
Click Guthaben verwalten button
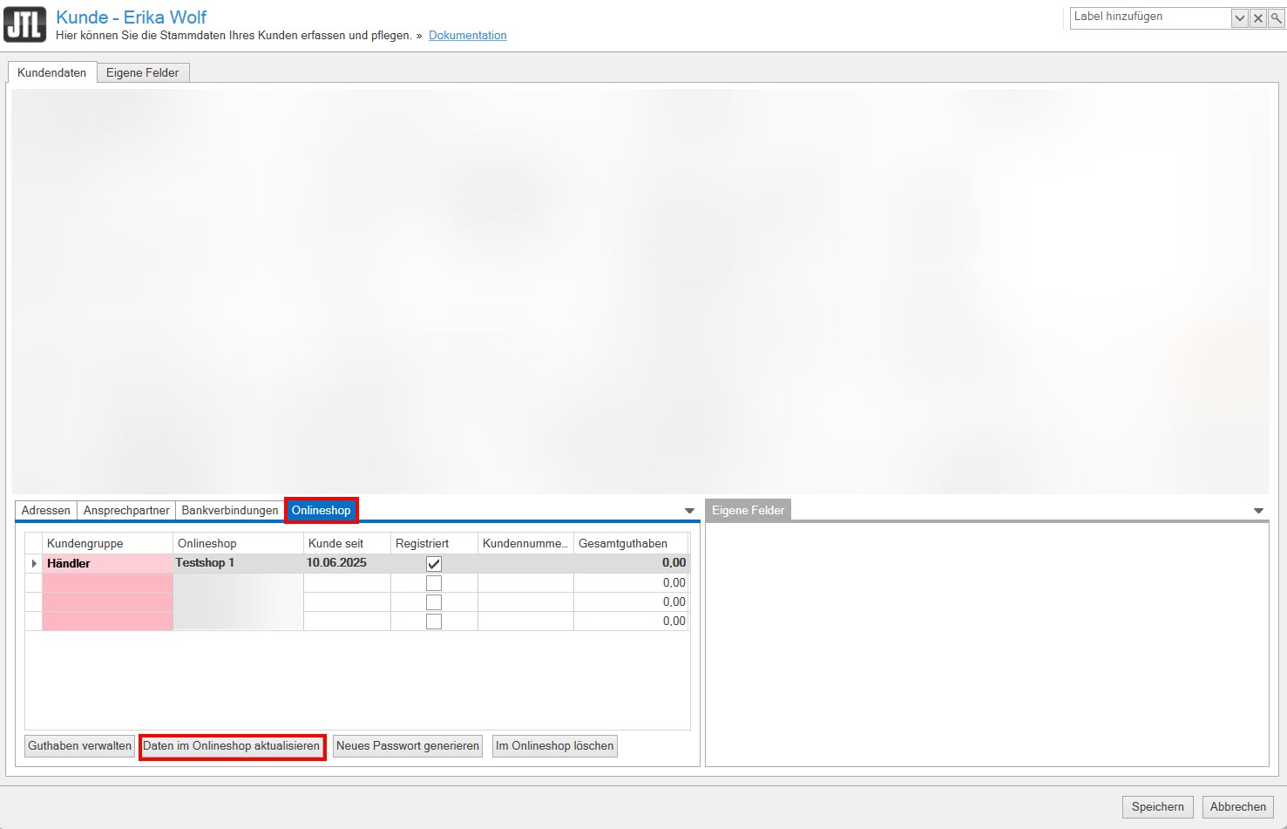pos(79,746)
